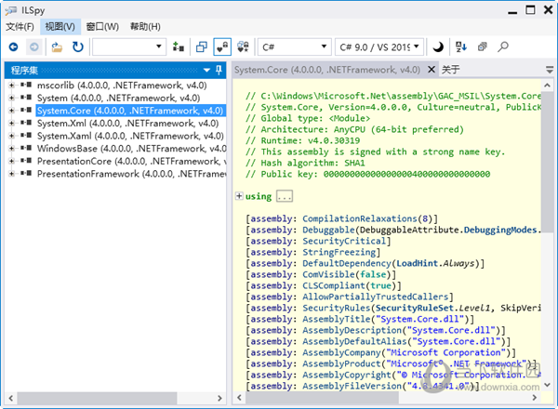
Task: Select PresentationCore assembly row
Action: [131, 161]
